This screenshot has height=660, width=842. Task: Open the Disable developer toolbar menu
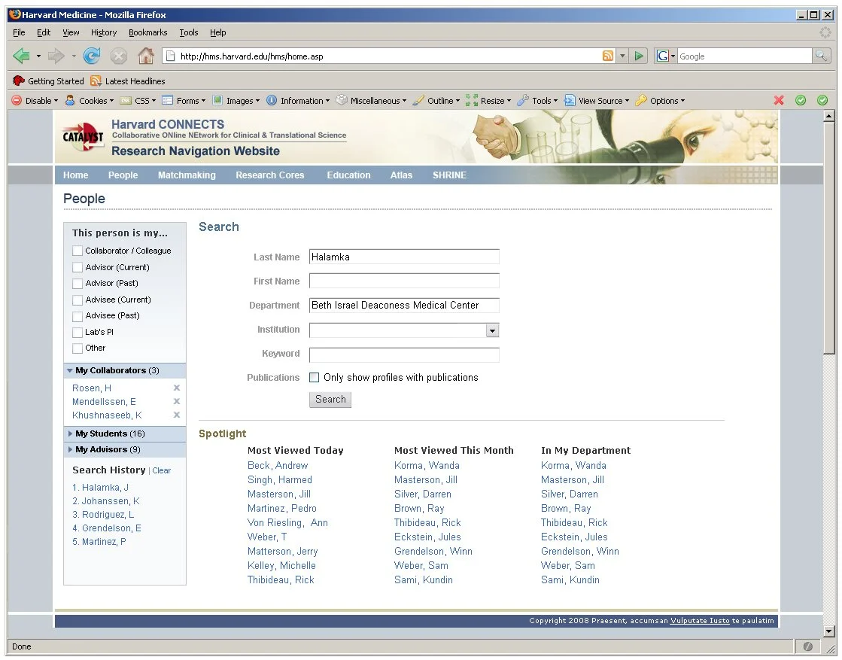(x=35, y=100)
